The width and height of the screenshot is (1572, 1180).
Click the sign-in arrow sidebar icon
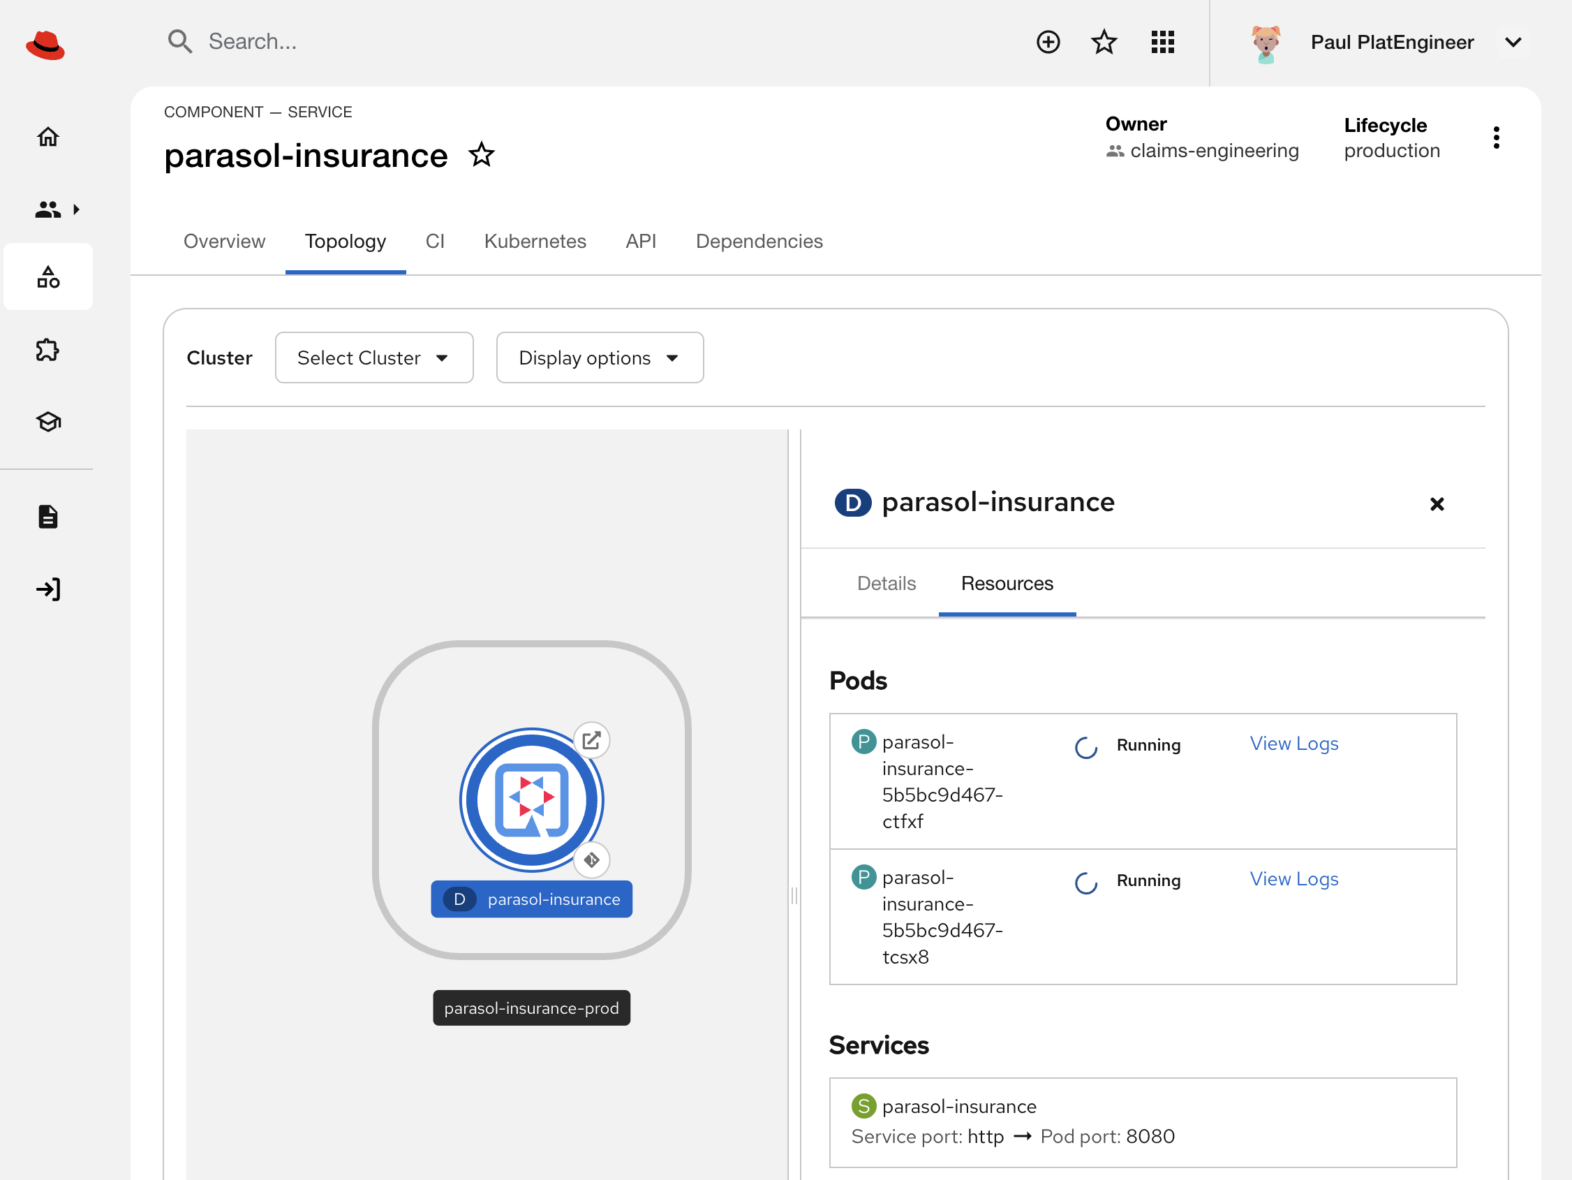(48, 589)
